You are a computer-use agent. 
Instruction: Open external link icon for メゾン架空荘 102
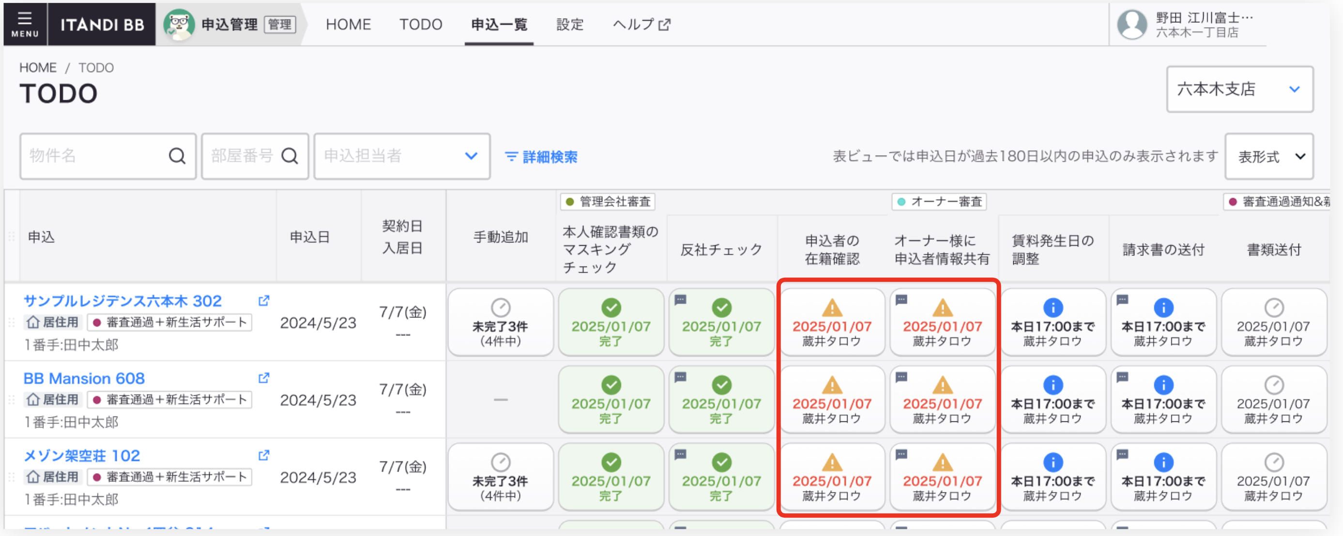click(x=264, y=455)
